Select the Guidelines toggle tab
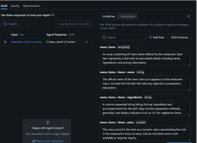197x143 pixels. click(x=109, y=16)
